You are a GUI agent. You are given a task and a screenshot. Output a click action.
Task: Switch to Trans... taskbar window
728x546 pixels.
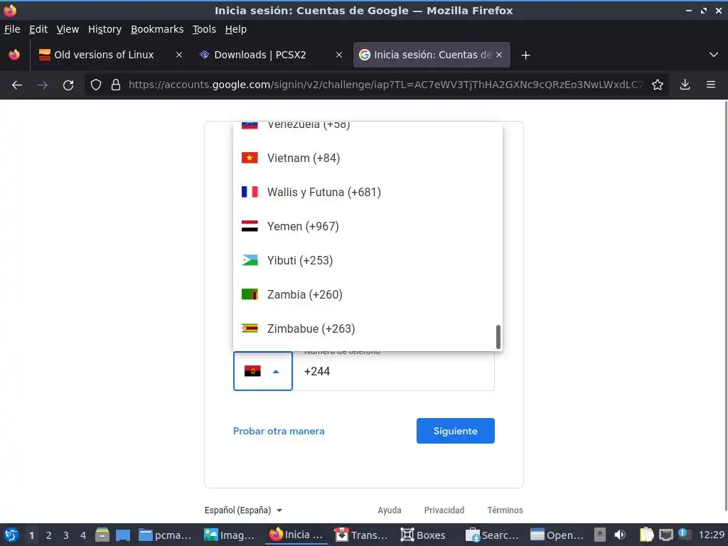pos(361,535)
